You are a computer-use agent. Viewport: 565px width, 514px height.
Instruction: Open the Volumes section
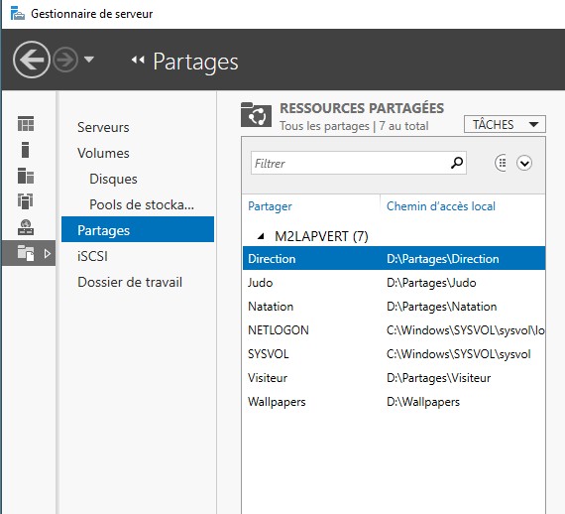click(x=103, y=153)
